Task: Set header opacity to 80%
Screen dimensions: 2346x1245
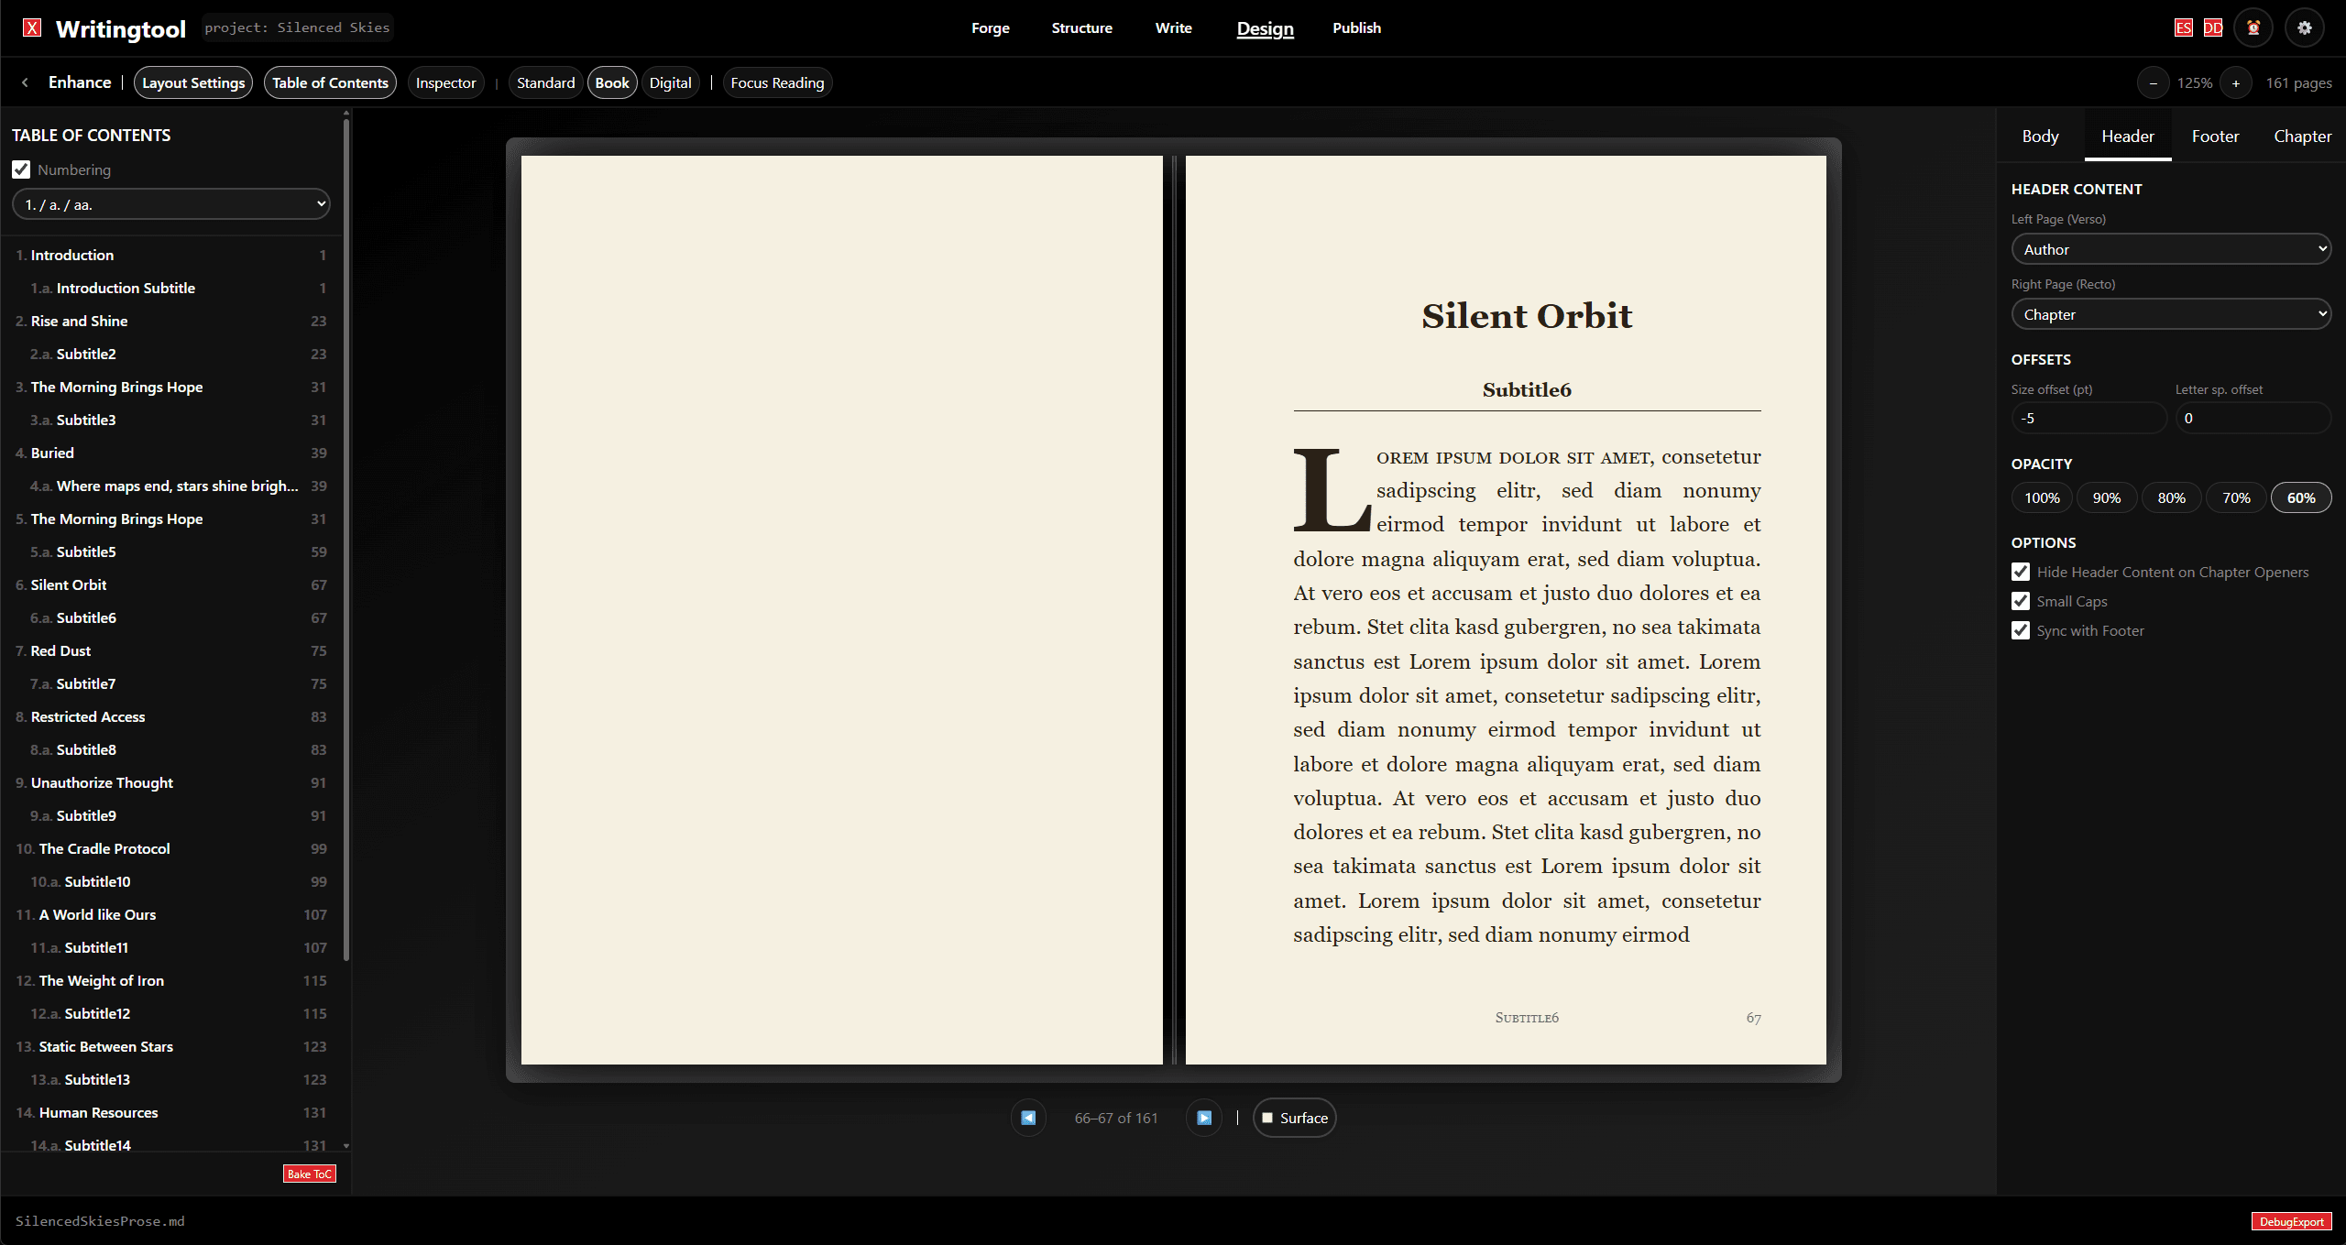Action: click(2171, 497)
